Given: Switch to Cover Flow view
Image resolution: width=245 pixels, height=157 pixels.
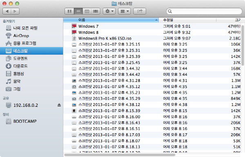Looking at the screenshot, I should [x=96, y=11].
